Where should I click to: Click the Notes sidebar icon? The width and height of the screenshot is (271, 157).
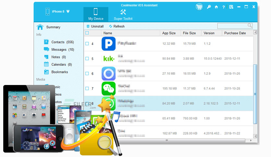(x=46, y=57)
